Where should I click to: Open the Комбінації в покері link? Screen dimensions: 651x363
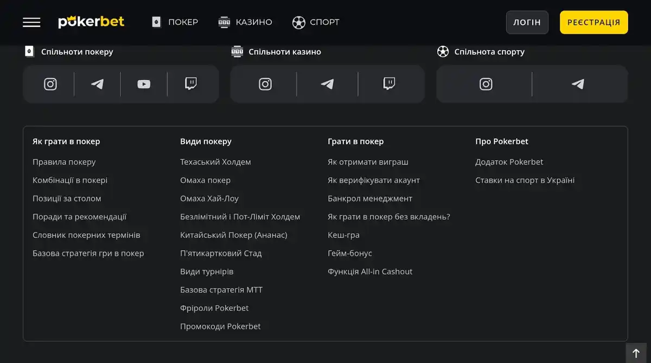(70, 180)
